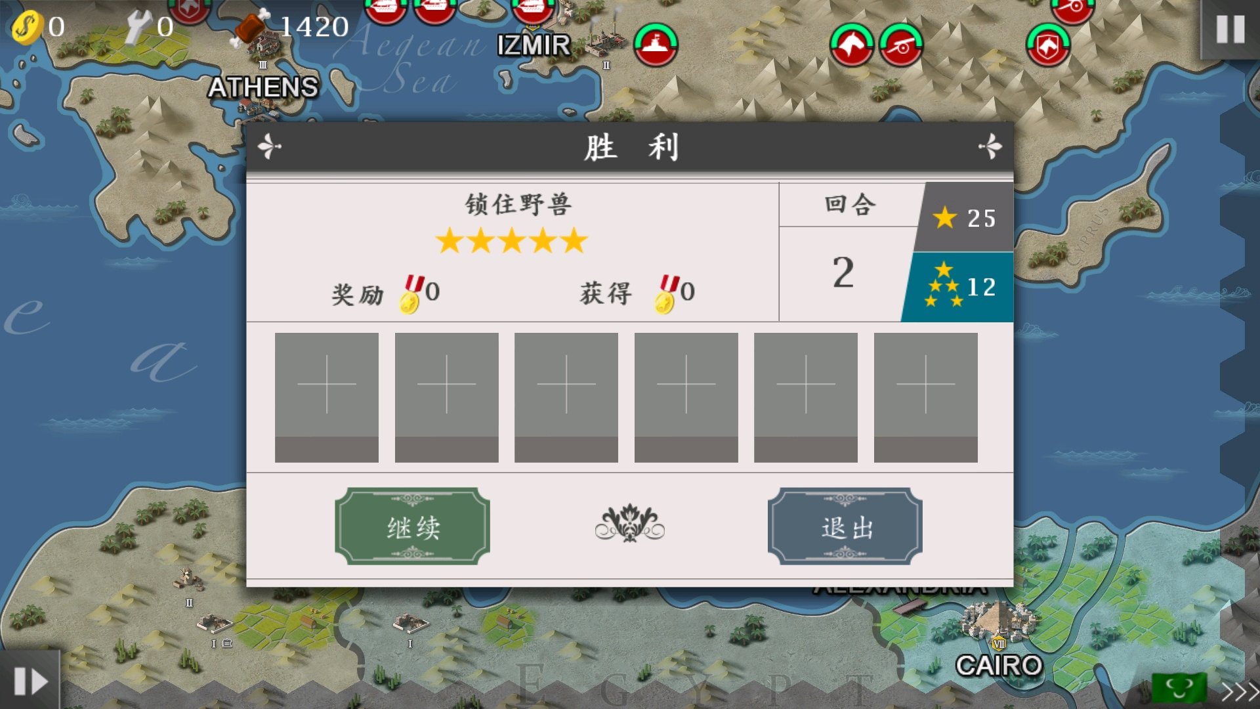
Task: Click the pause icon
Action: coord(1230,29)
